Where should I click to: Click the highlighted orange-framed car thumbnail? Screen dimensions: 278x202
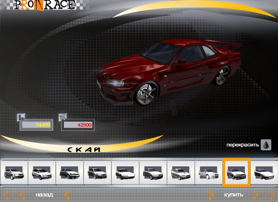coord(236,172)
